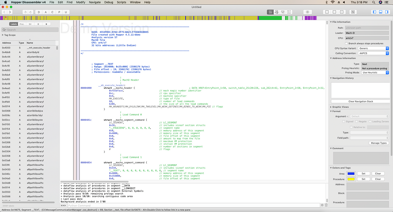The image size is (393, 212).
Task: Split the view horizontally
Action: 334,12
